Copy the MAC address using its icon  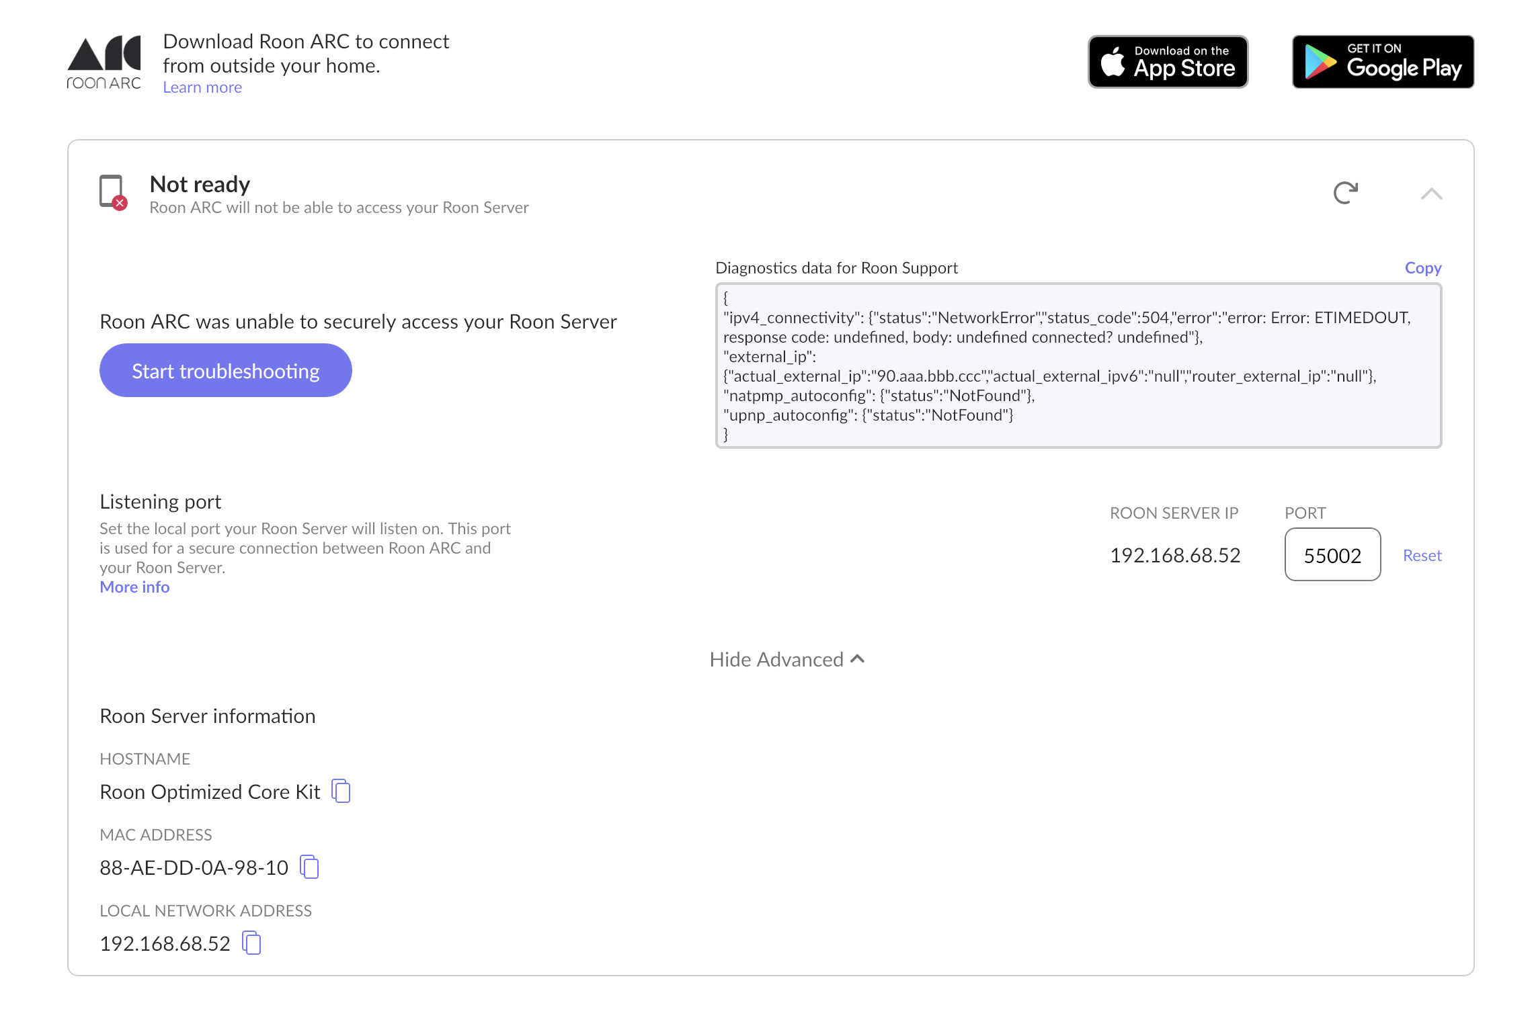coord(310,867)
